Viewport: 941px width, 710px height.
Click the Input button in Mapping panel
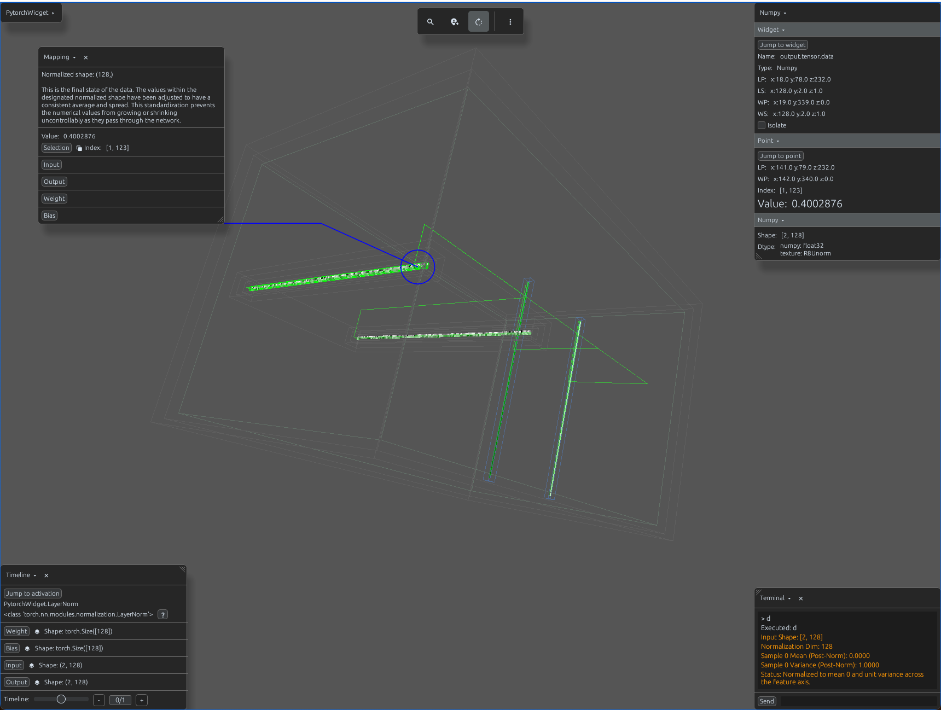tap(51, 165)
